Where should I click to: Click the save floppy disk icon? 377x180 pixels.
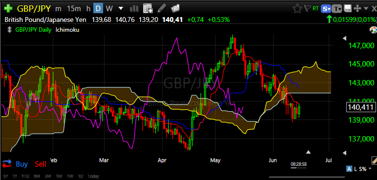point(347,9)
